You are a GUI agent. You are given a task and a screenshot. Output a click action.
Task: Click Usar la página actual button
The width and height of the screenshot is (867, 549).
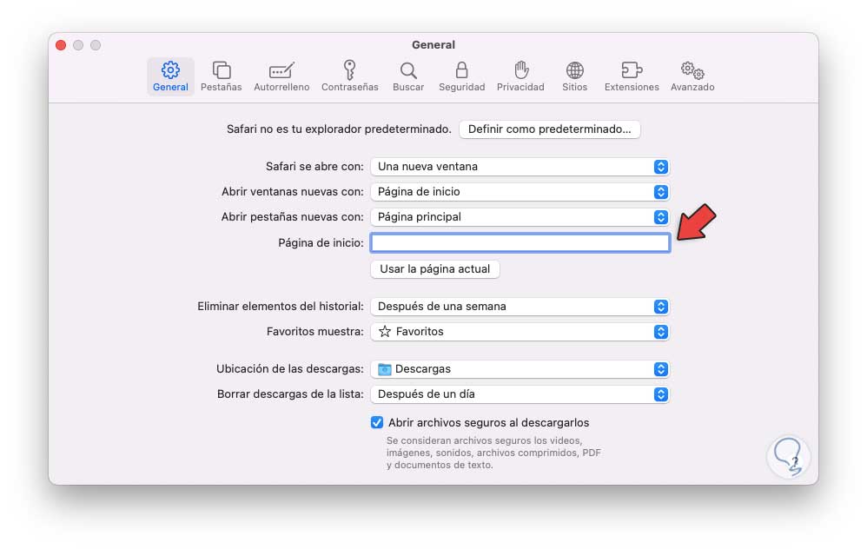click(x=434, y=269)
